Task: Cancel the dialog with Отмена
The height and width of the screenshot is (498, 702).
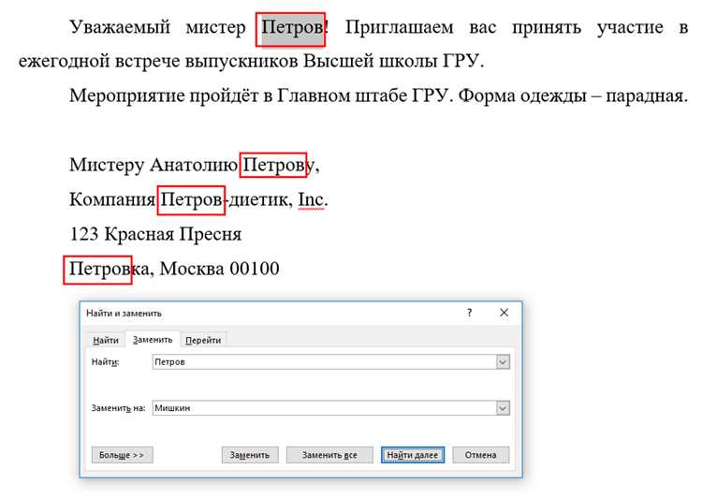Action: pyautogui.click(x=480, y=455)
